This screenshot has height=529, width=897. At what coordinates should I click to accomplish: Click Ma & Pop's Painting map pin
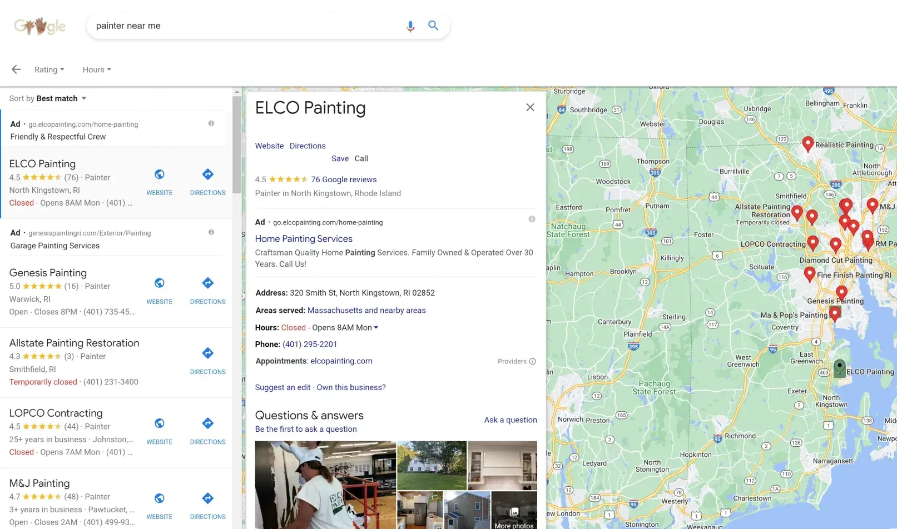tap(835, 315)
